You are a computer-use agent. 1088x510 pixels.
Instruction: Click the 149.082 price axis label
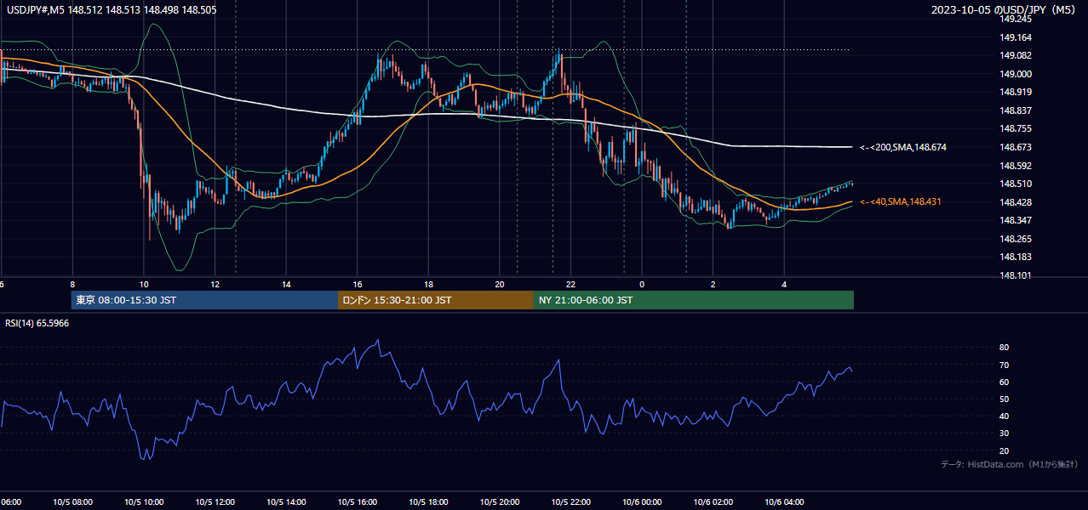point(1016,55)
